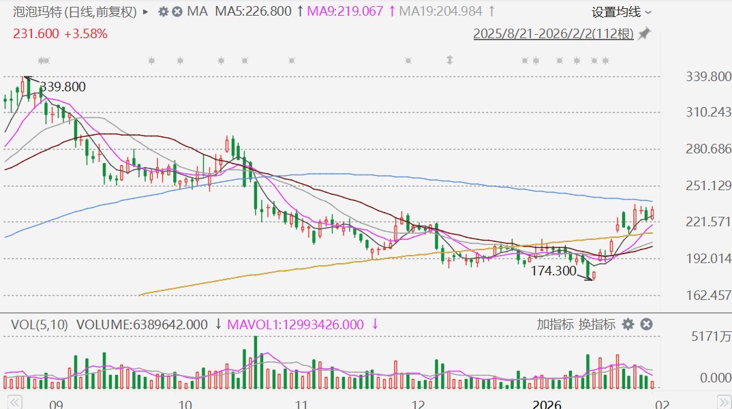Expand the 泡泡玛特 period and adjustment arrow
Viewport: 732px width, 409px height.
(x=146, y=12)
